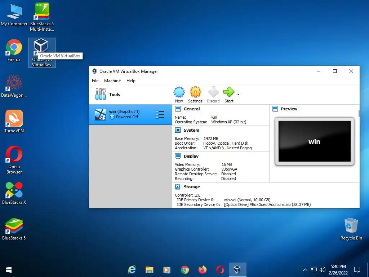The image size is (369, 277).
Task: Click the win preview thumbnail
Action: pos(314,141)
